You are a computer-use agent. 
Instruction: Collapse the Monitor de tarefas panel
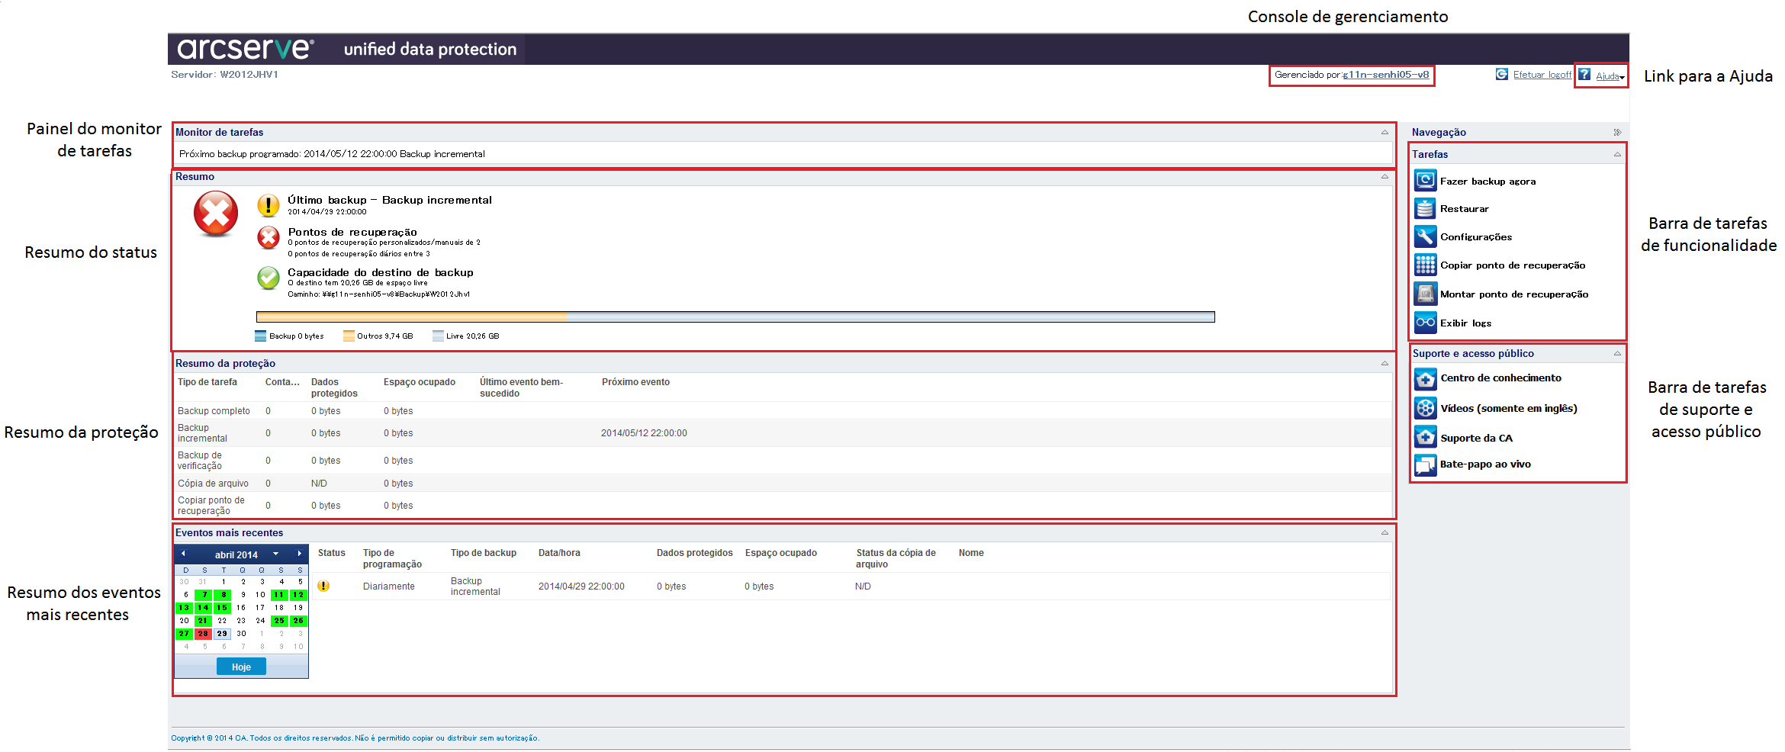click(1385, 133)
